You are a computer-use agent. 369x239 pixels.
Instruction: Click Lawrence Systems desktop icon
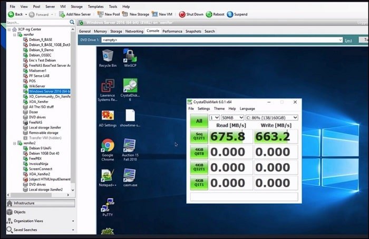(108, 90)
